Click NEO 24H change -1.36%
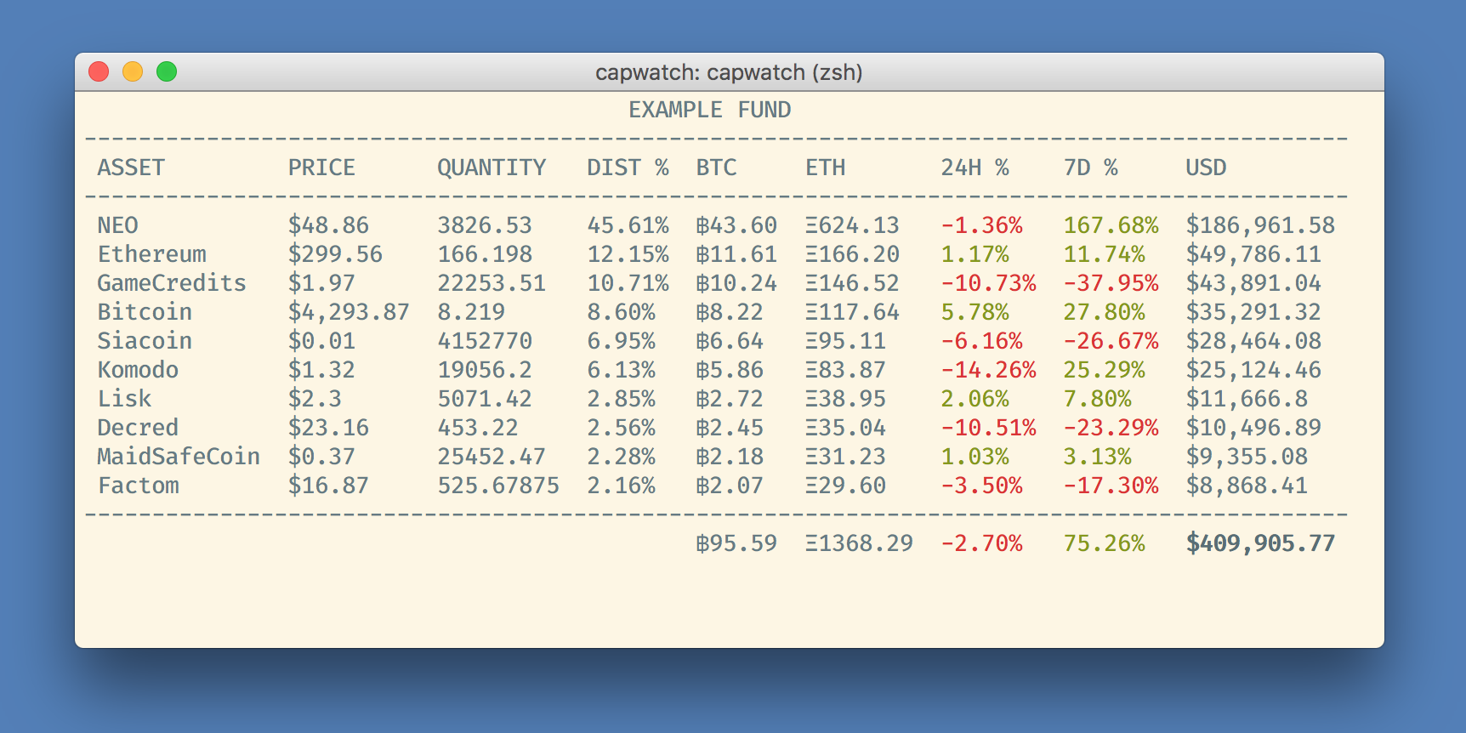1466x733 pixels. (x=982, y=225)
